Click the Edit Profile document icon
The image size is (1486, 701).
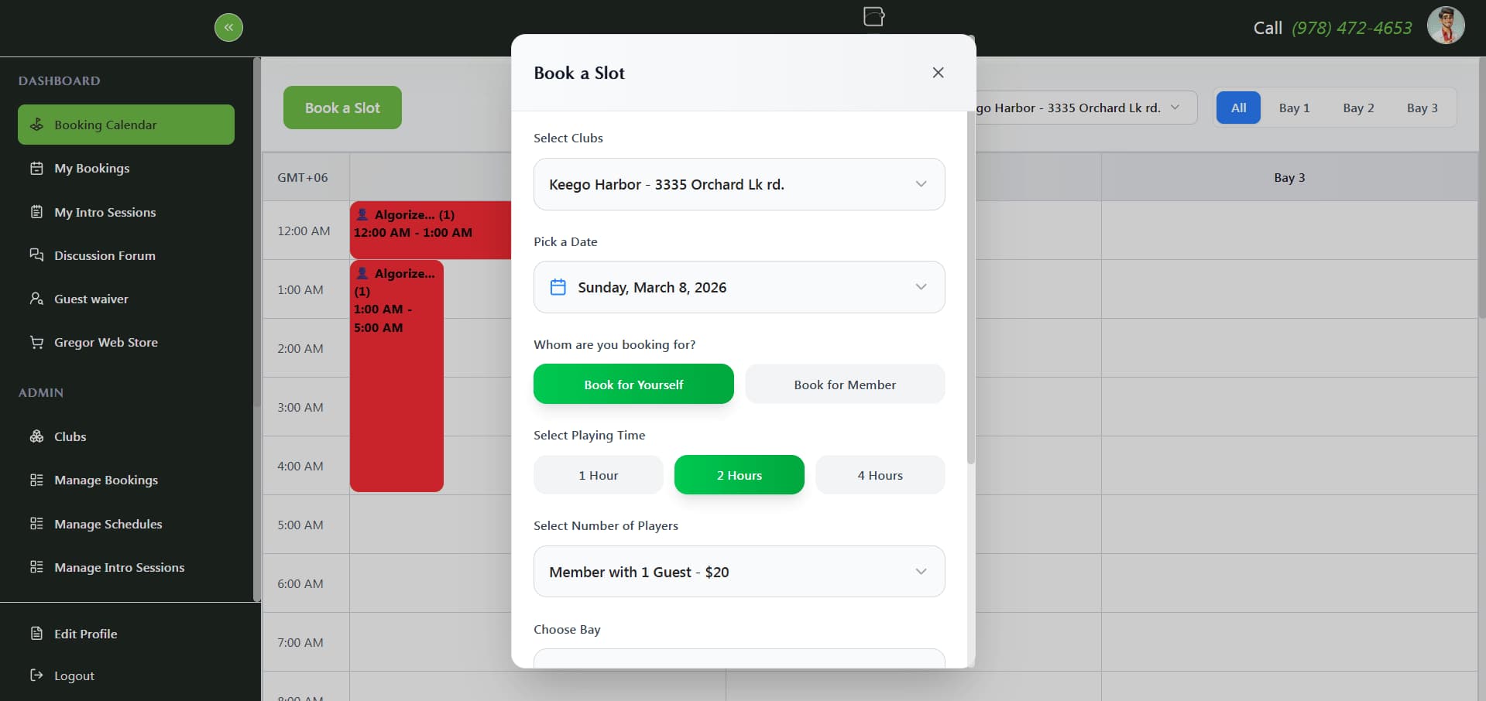click(x=36, y=634)
